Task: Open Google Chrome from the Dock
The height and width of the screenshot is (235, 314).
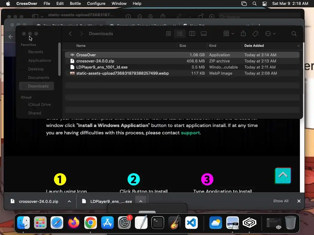Action: tap(90, 222)
